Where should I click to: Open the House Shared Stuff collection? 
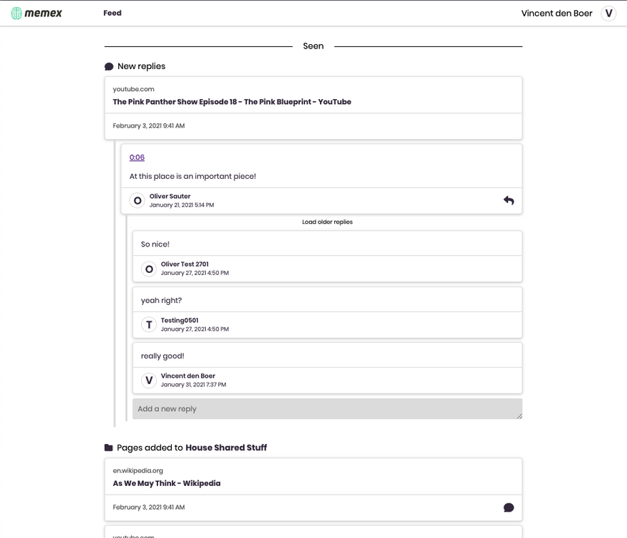(x=226, y=448)
